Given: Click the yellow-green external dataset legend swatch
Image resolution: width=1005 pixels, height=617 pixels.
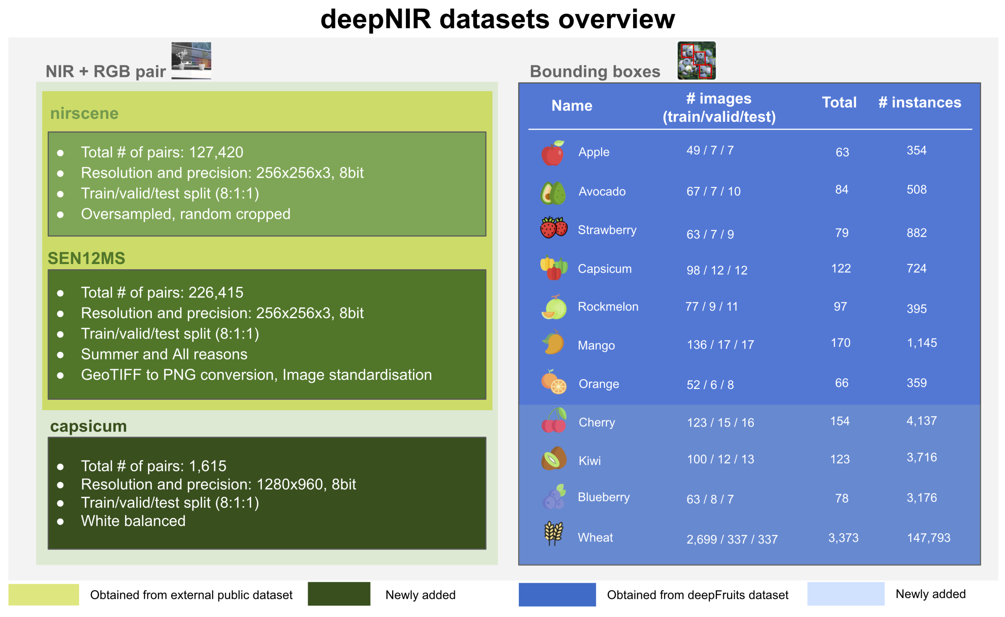Looking at the screenshot, I should (x=44, y=594).
